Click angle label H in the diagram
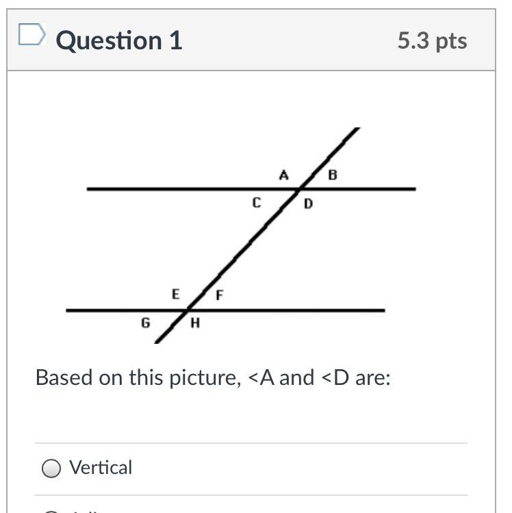This screenshot has width=512, height=513. point(194,323)
